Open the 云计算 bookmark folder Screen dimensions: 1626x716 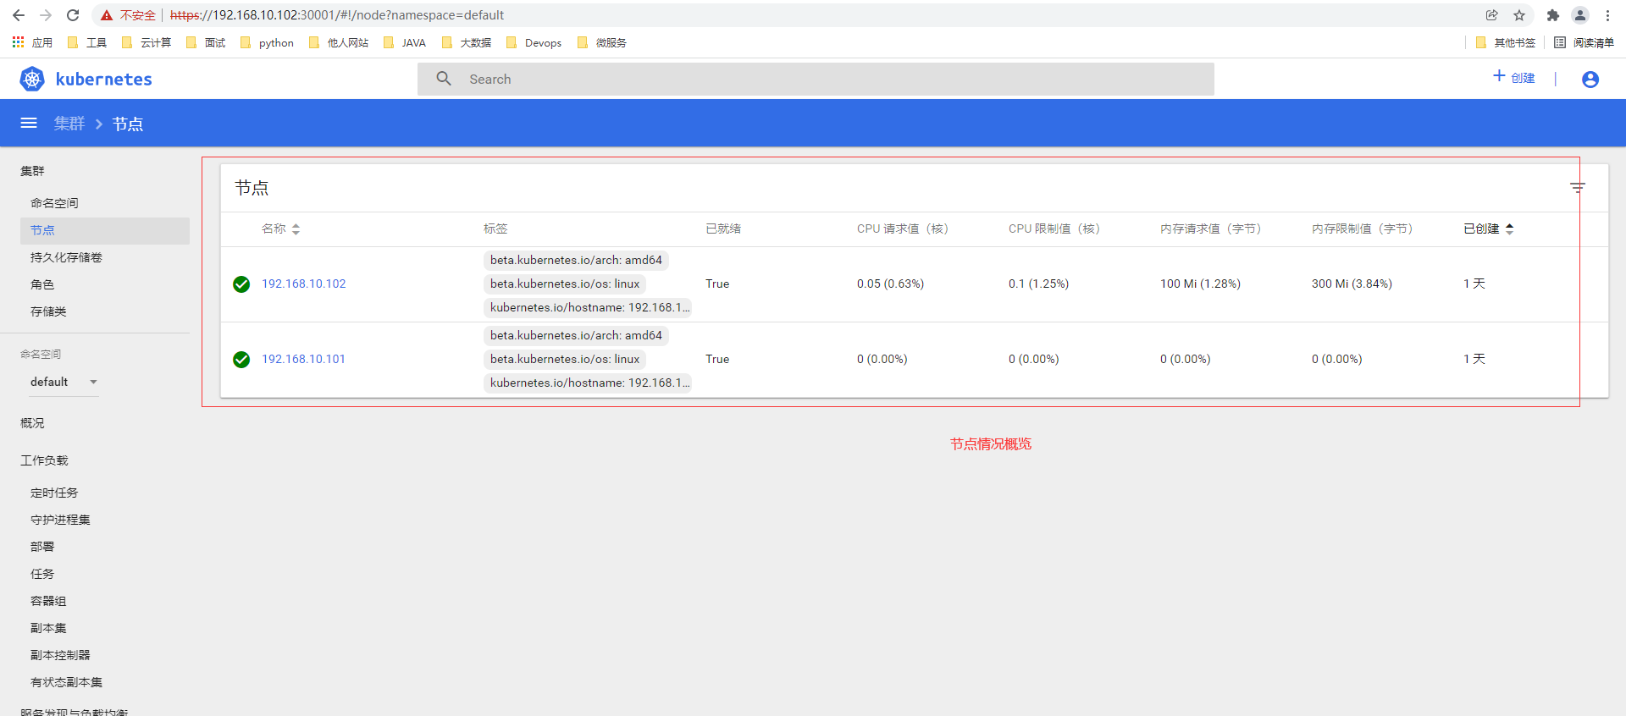[147, 42]
